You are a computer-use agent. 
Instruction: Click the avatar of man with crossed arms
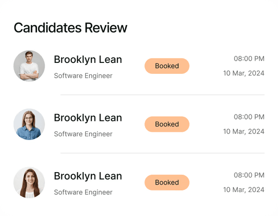(29, 66)
